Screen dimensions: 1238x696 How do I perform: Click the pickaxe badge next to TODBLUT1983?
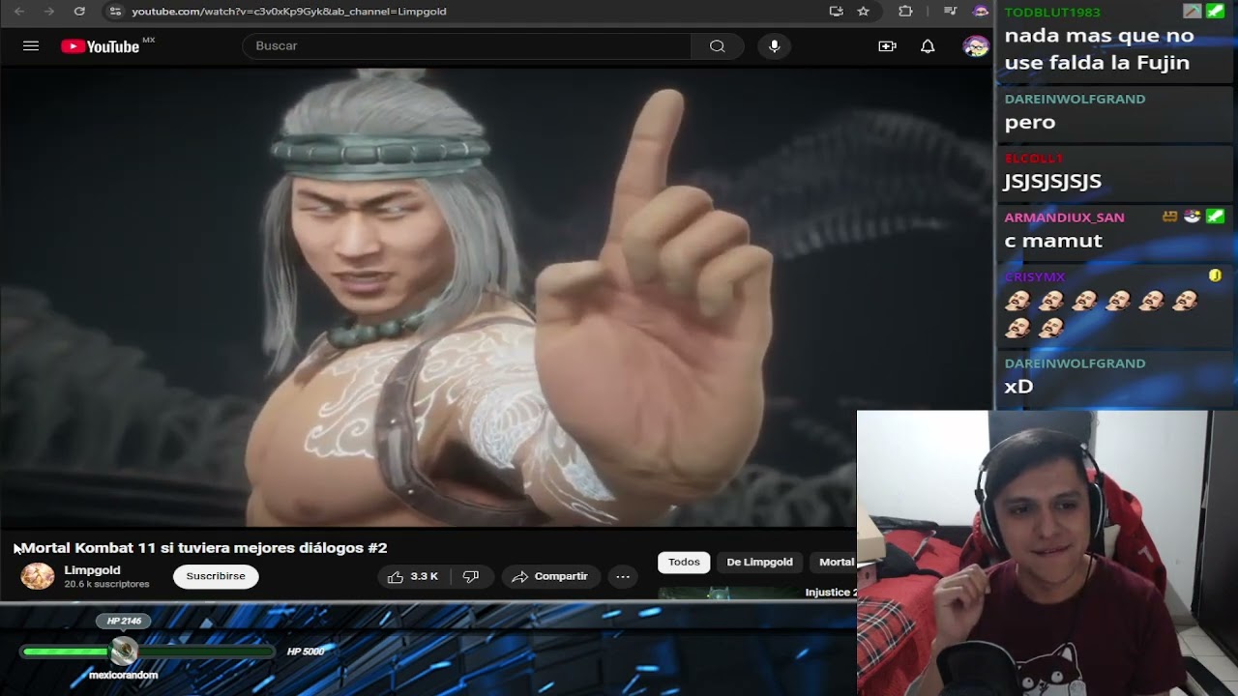pyautogui.click(x=1193, y=11)
